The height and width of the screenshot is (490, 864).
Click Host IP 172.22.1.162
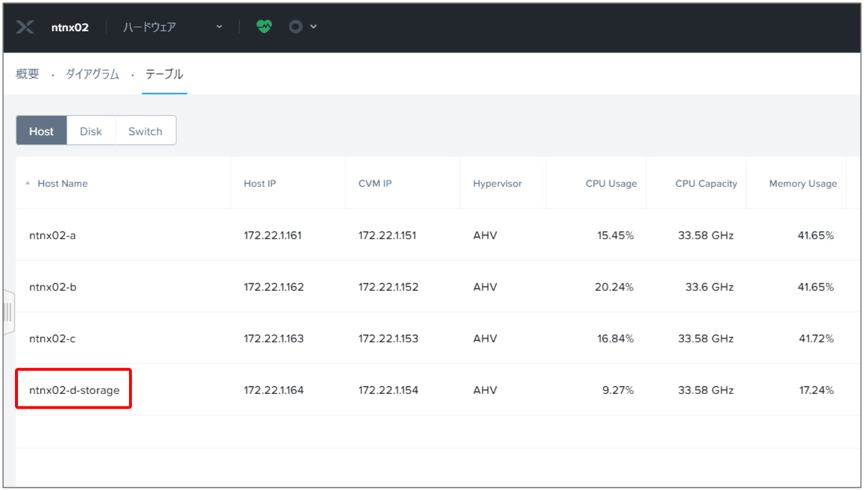[x=274, y=287]
